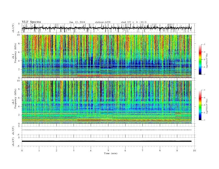This screenshot has height=169, width=219.
Task: Click inside the ch.2 spectrogram plot
Action: pyautogui.click(x=106, y=102)
